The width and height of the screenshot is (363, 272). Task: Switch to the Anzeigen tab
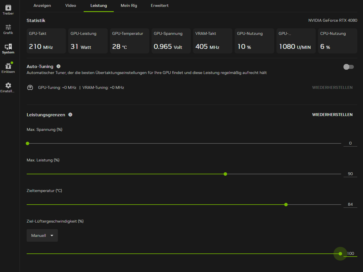point(42,5)
